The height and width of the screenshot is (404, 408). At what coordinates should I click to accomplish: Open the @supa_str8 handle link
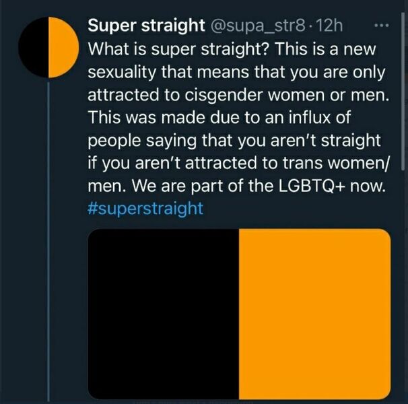pyautogui.click(x=258, y=26)
